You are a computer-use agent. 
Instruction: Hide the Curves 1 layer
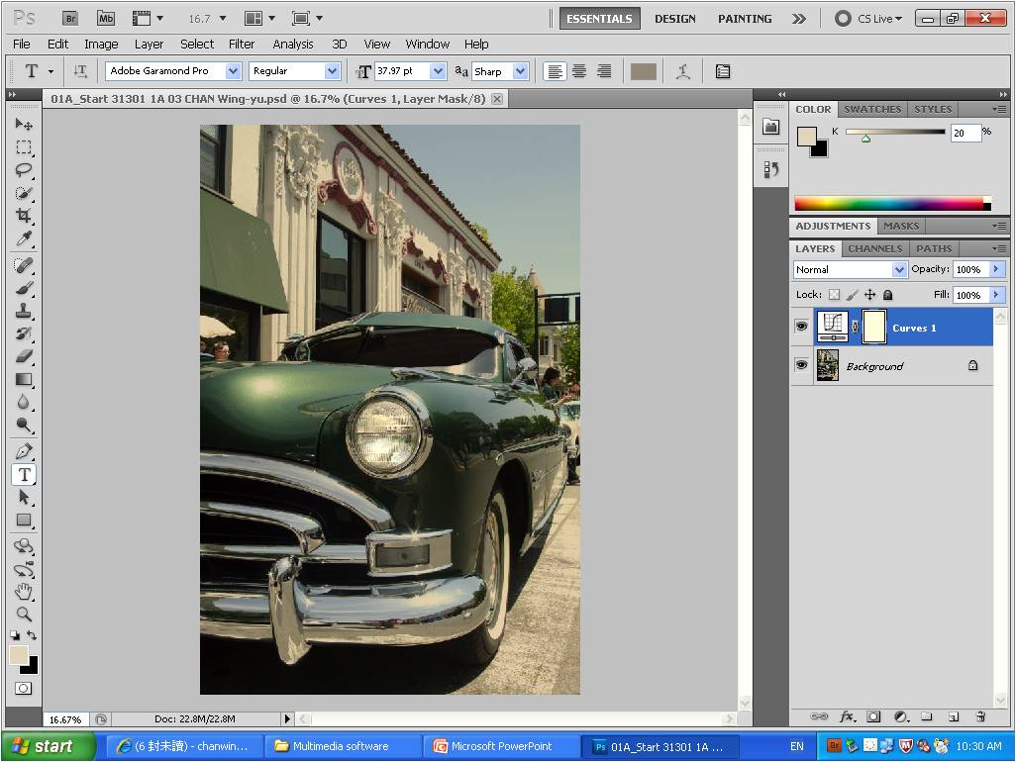pyautogui.click(x=801, y=327)
